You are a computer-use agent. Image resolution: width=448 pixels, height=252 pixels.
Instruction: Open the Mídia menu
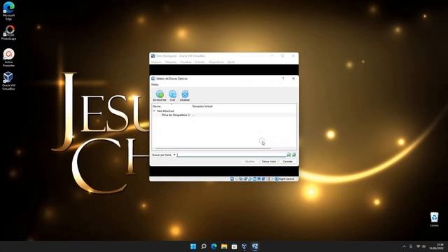(x=155, y=85)
